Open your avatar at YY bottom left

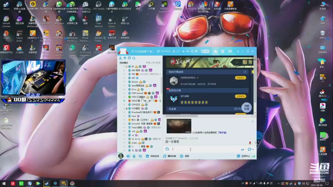(x=121, y=156)
